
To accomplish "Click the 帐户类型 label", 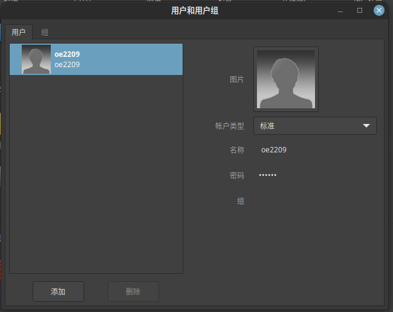I will [x=230, y=126].
